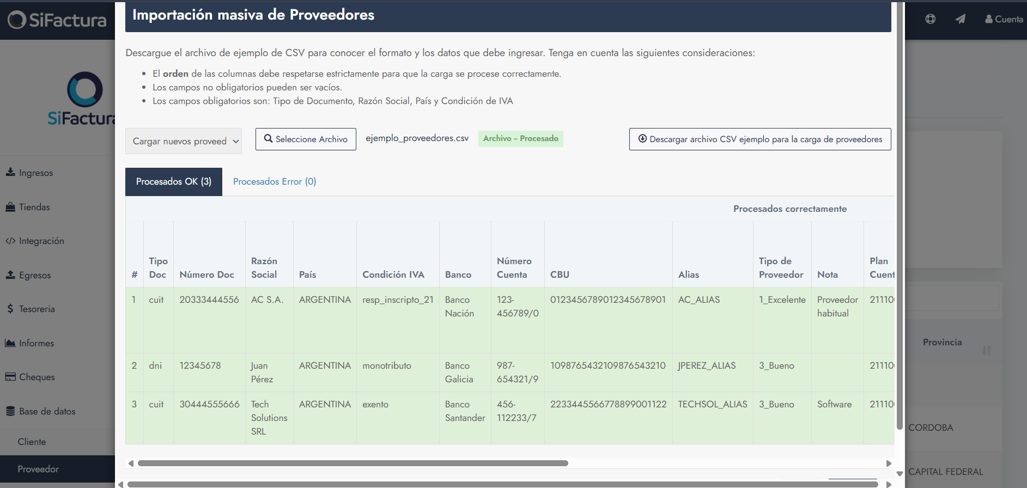1027x488 pixels.
Task: Sort by the Provincia column arrows
Action: (x=986, y=350)
